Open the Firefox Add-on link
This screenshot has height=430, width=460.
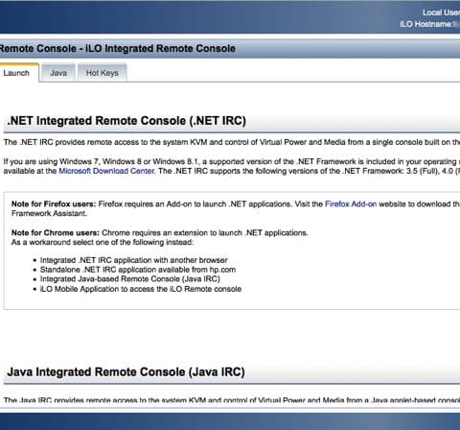[351, 203]
